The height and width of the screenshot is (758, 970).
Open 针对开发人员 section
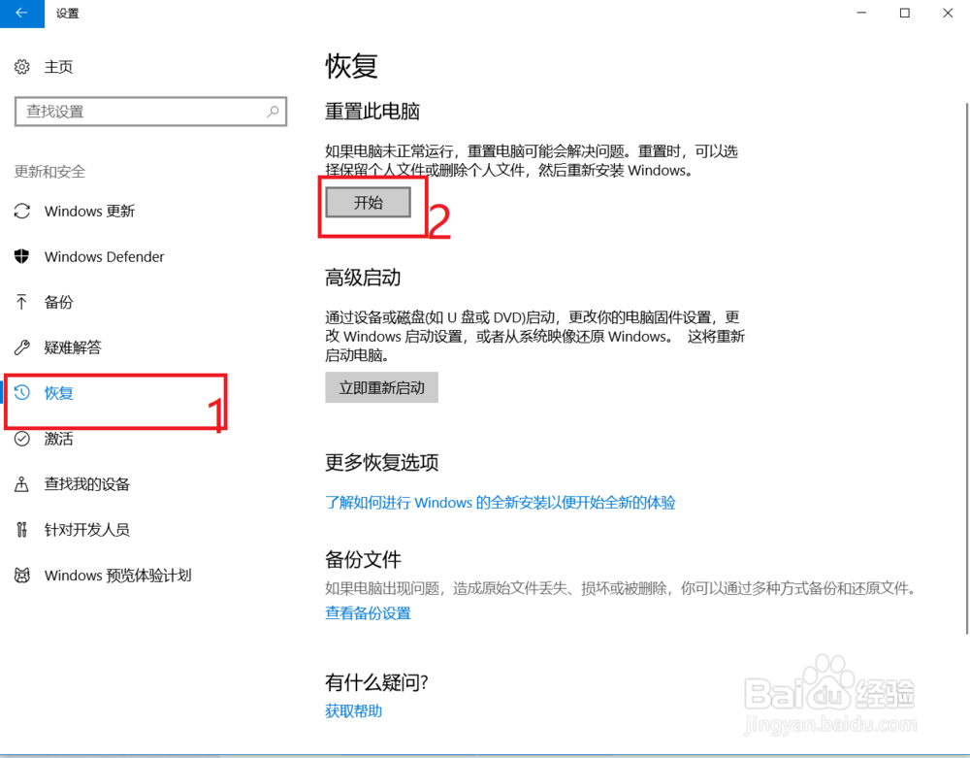(87, 530)
